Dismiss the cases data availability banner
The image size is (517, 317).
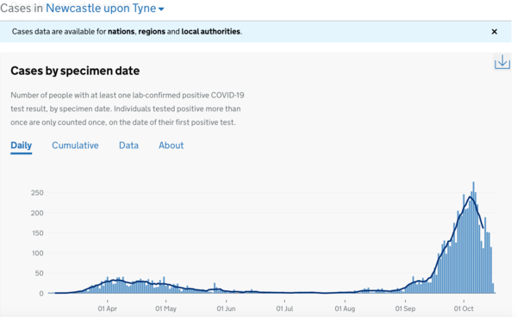495,32
